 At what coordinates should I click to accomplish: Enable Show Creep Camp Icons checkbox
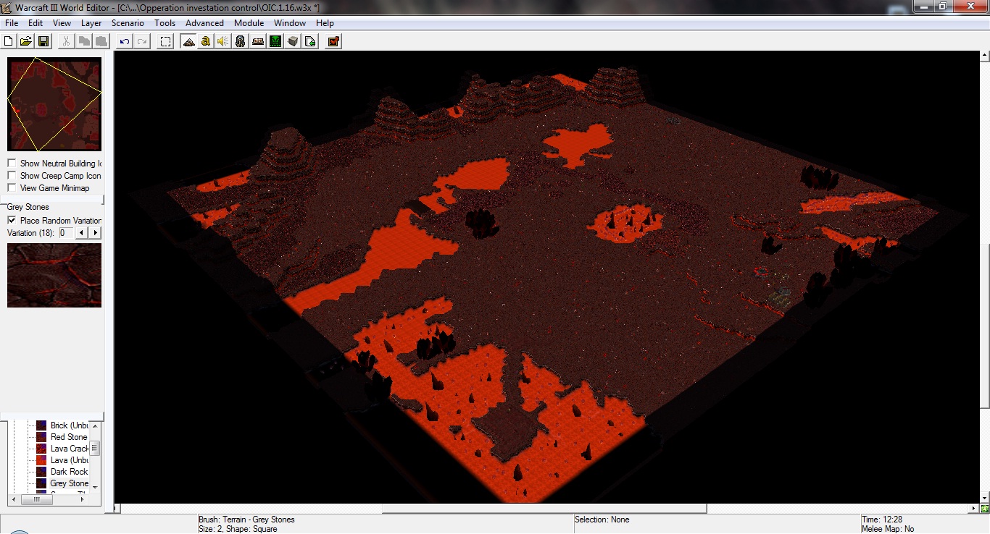(12, 176)
